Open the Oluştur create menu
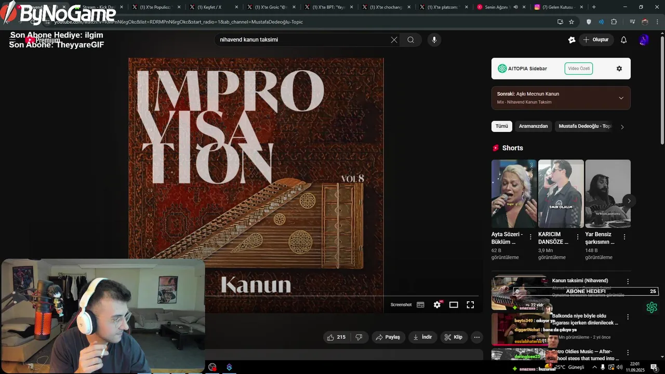Screen dimensions: 665x374 point(596,40)
